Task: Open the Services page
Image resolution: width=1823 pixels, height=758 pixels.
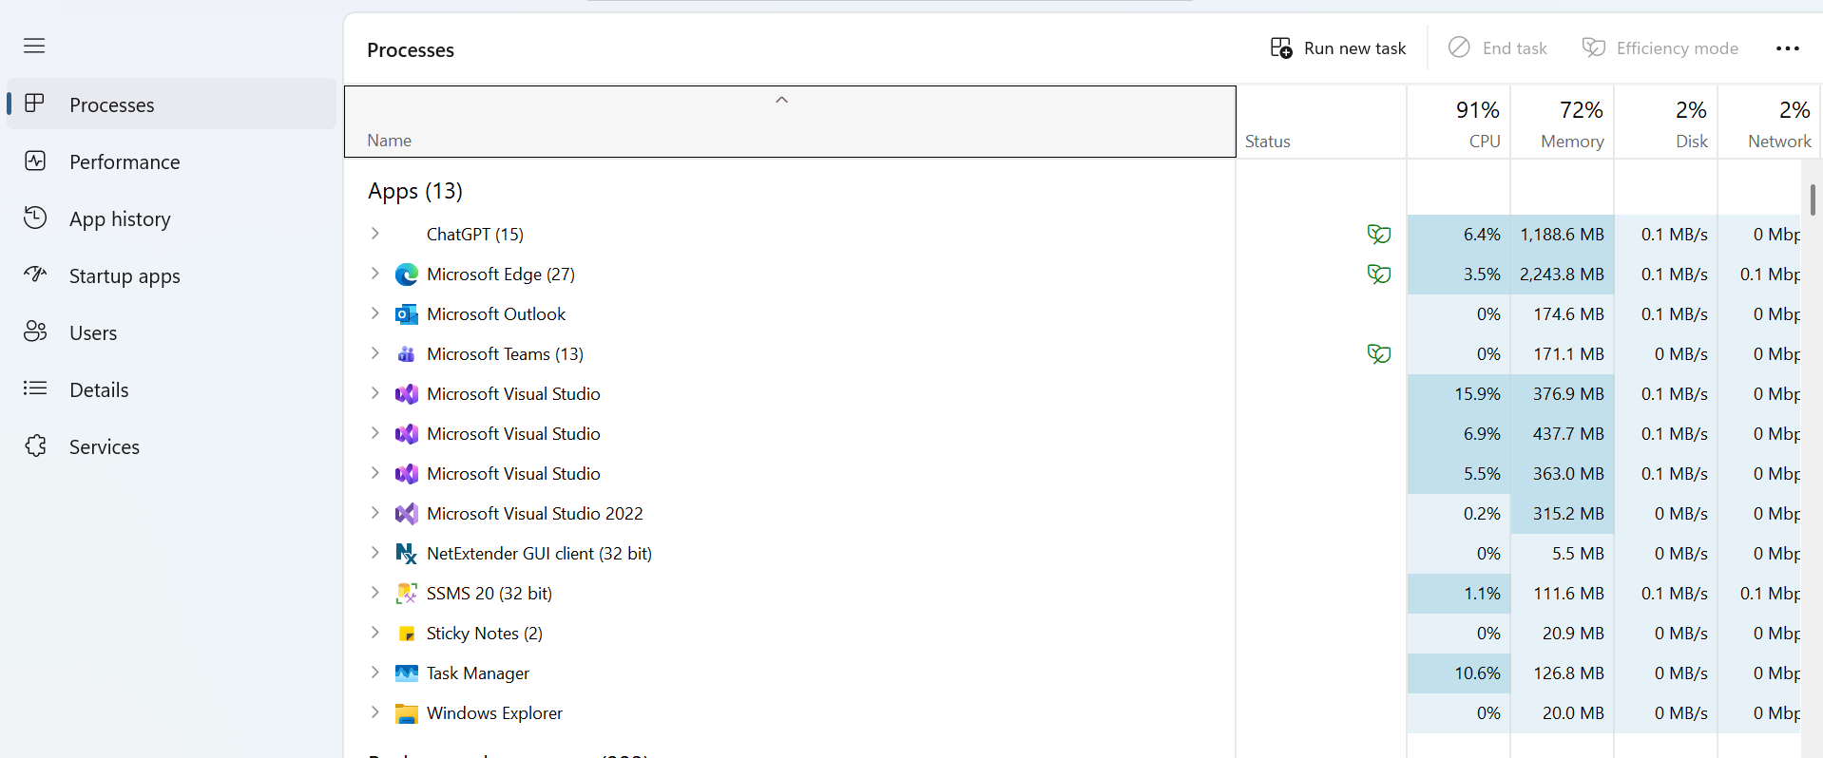Action: (x=171, y=446)
